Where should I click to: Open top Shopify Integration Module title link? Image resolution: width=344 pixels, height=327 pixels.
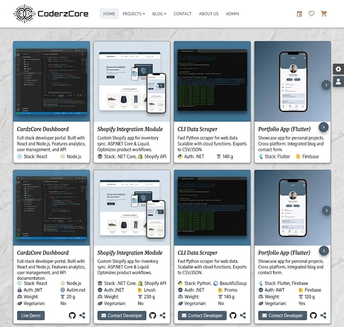pyautogui.click(x=130, y=129)
